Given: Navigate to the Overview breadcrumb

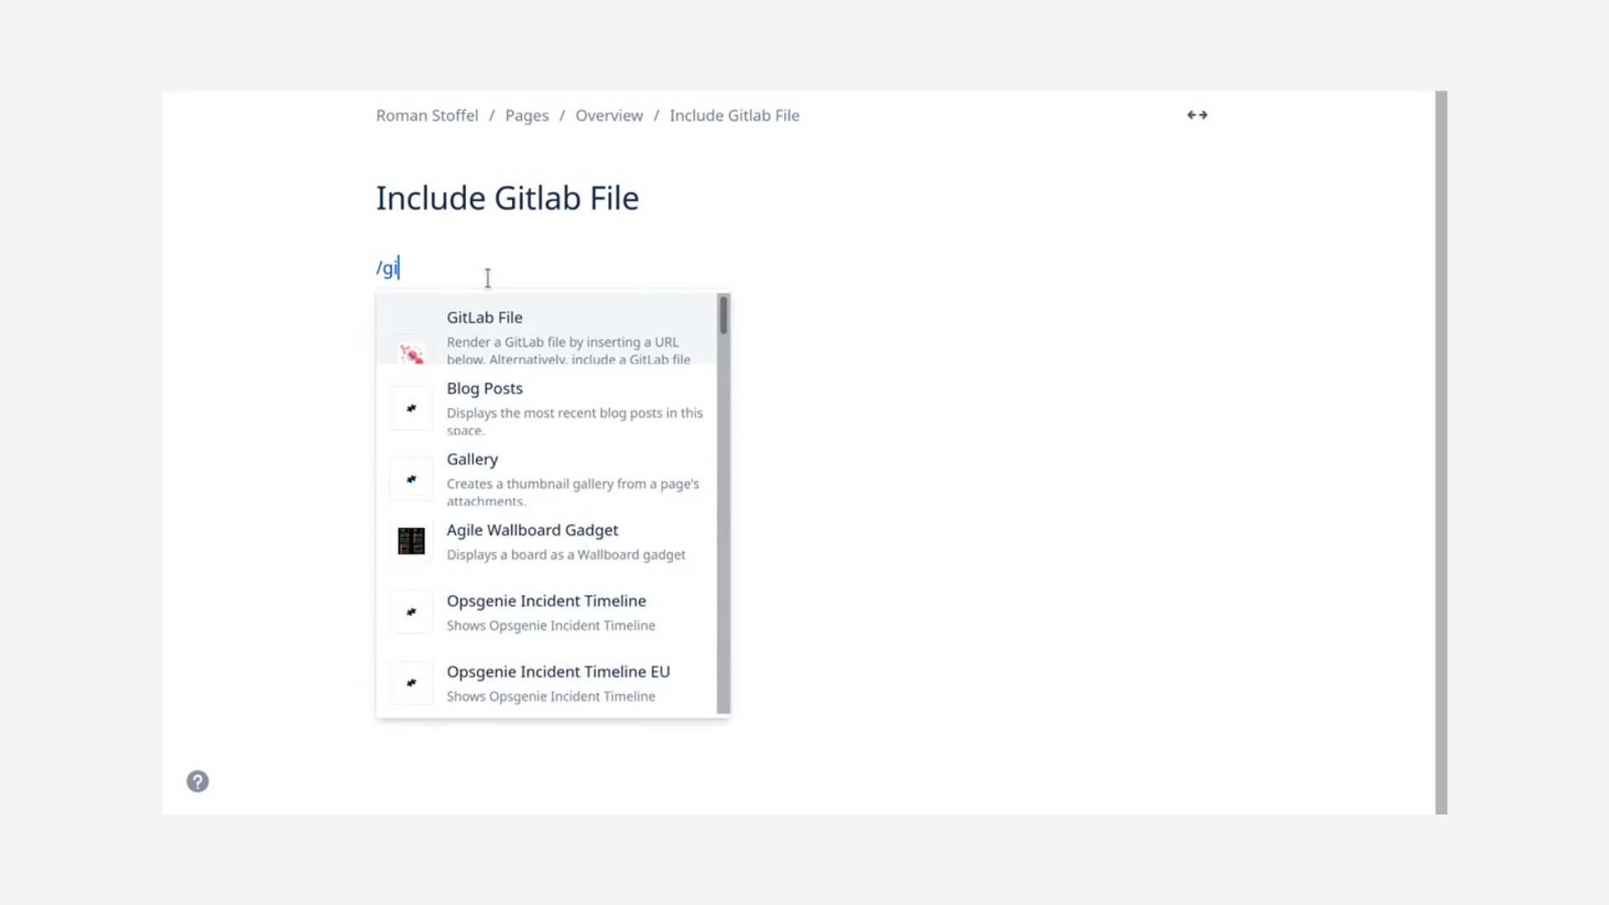Looking at the screenshot, I should [608, 115].
